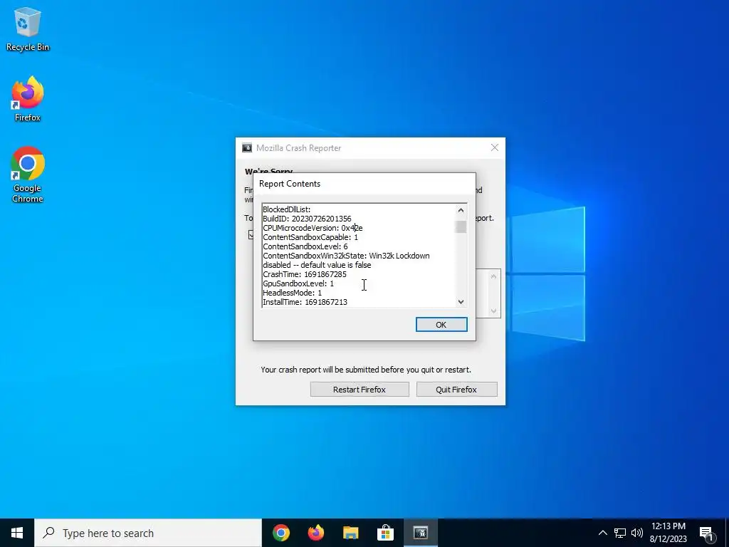This screenshot has width=729, height=547.
Task: Show hidden system tray icons
Action: (x=602, y=533)
